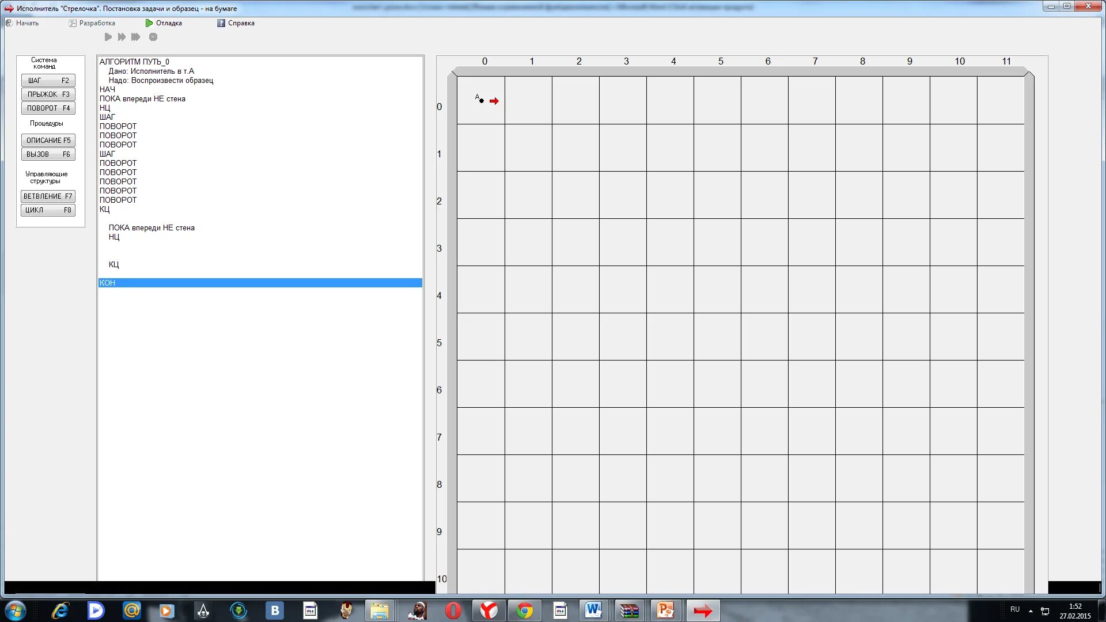Click the RU language indicator in tray
Viewport: 1106px width, 622px height.
(1015, 609)
